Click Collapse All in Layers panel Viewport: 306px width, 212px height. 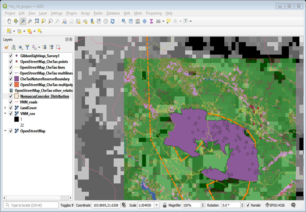pyautogui.click(x=52, y=47)
